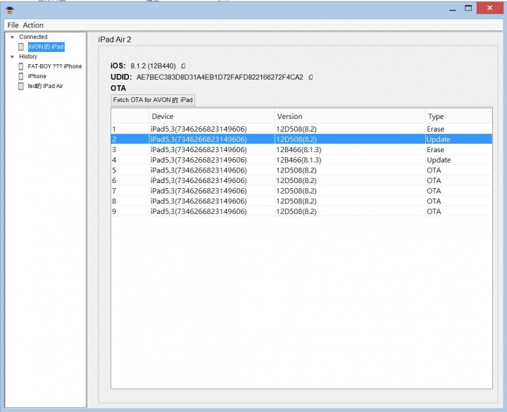Click the iPad Air 2 heading

pyautogui.click(x=115, y=39)
